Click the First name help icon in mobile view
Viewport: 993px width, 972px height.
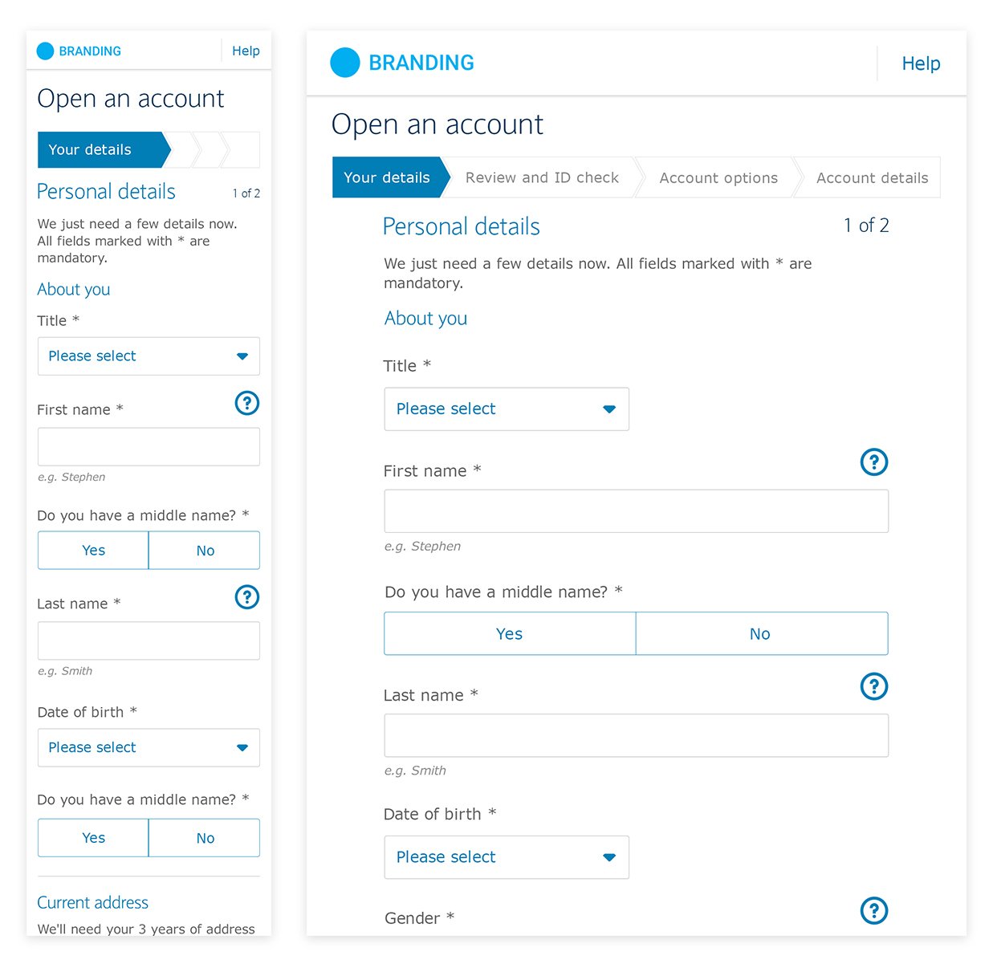(247, 403)
